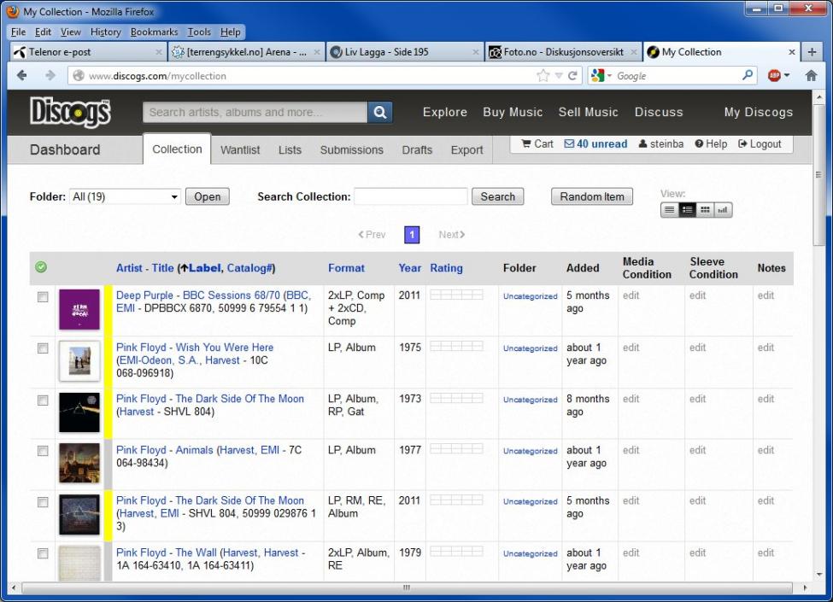Click Logout
The height and width of the screenshot is (602, 833).
click(760, 143)
